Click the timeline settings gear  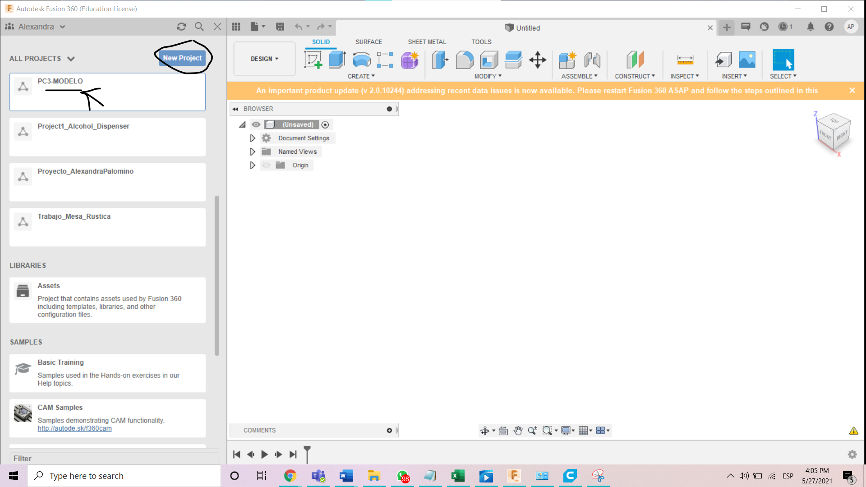tap(852, 455)
